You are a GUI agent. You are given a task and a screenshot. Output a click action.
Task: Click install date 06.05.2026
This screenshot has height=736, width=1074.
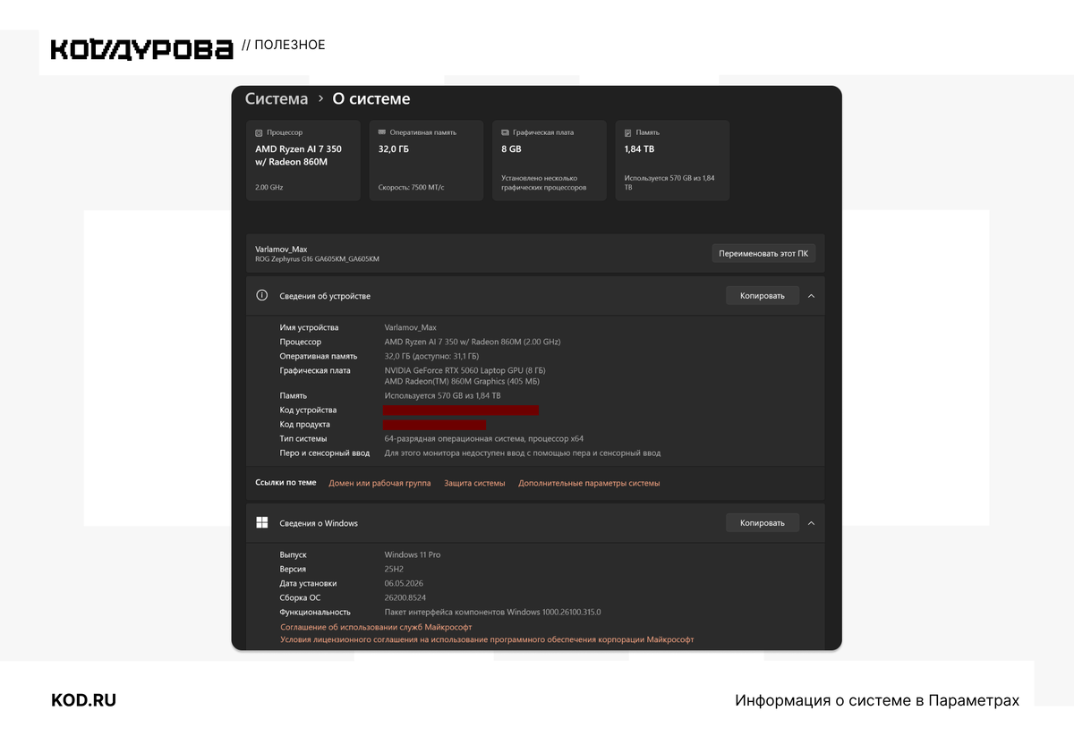pyautogui.click(x=405, y=583)
